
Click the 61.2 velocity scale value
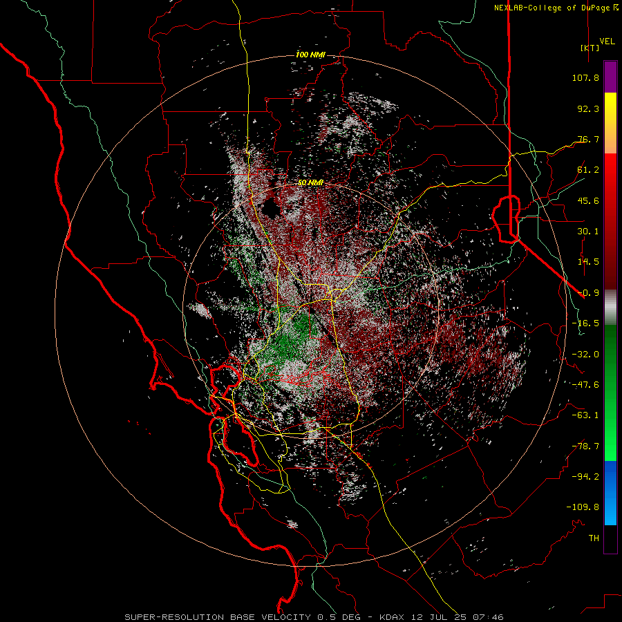coord(588,170)
